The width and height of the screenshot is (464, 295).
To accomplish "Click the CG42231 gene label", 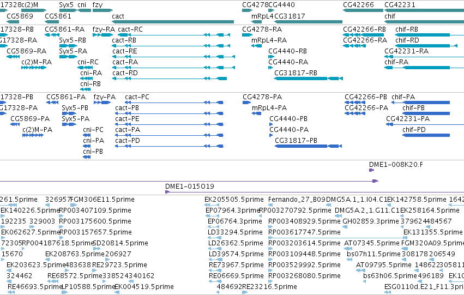I will tap(400, 5).
